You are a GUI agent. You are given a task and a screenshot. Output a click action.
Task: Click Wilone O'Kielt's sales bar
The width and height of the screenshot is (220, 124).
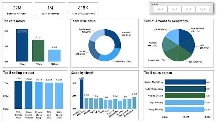(185, 96)
